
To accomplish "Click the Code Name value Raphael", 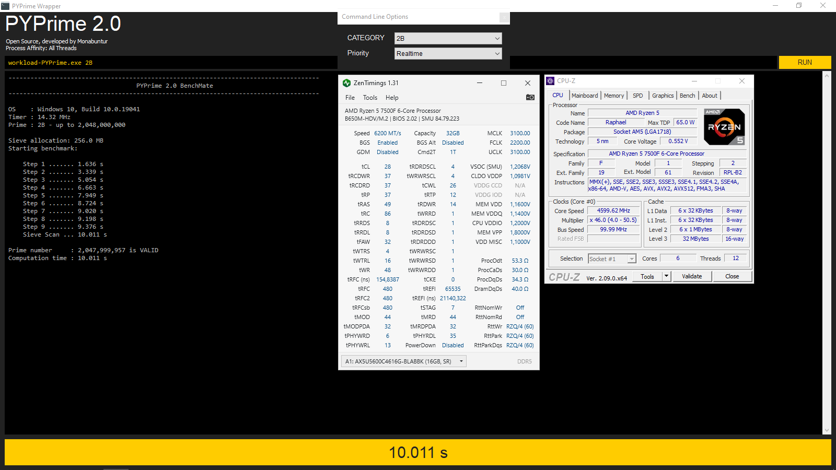I will (x=616, y=122).
